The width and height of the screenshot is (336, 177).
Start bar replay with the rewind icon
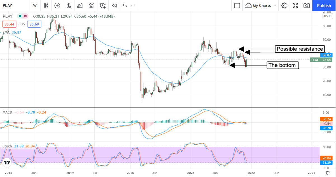click(x=114, y=5)
